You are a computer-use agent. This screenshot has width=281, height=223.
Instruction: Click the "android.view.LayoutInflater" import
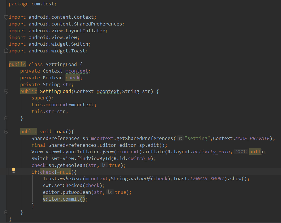67,31
